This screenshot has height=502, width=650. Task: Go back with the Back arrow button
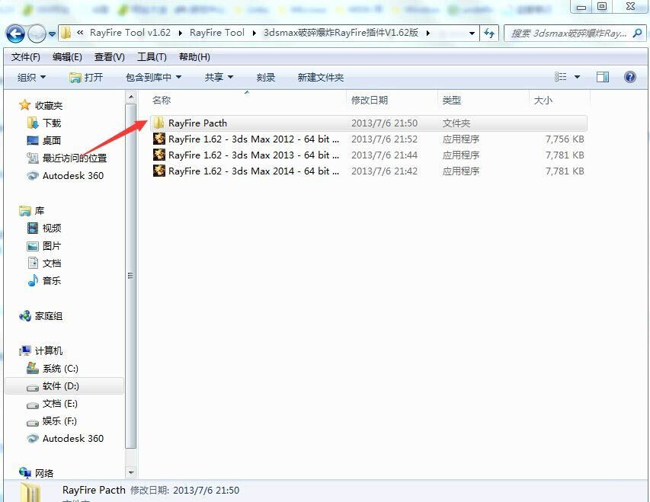(15, 34)
